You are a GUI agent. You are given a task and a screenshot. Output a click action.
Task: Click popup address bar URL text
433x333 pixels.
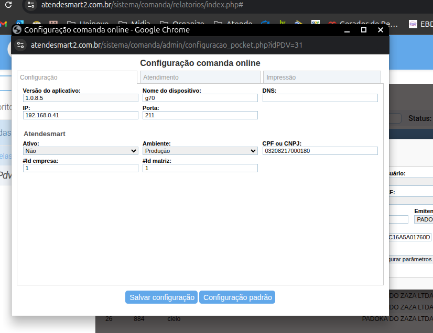pos(167,45)
